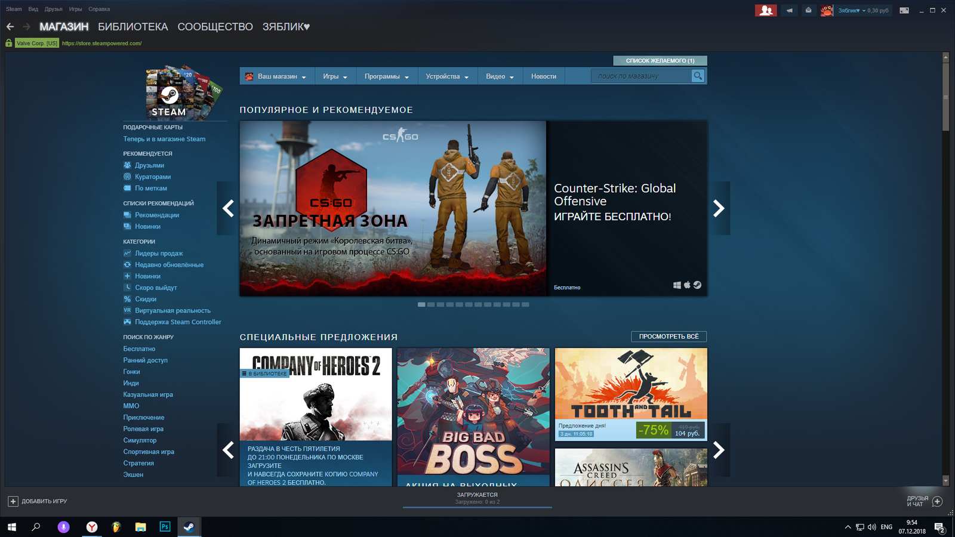Browse Strategy (Стратегия) genre
This screenshot has height=537, width=955.
[138, 463]
